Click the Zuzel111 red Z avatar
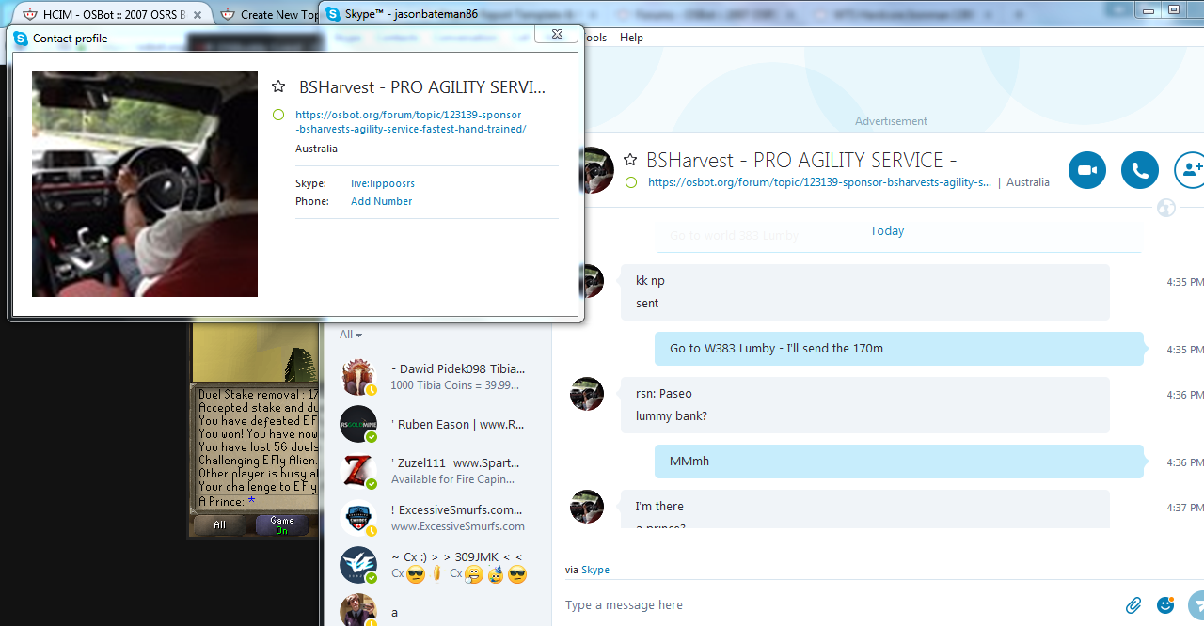 (x=358, y=471)
